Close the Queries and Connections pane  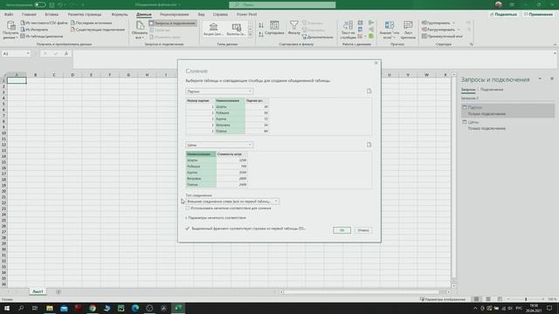coord(551,78)
